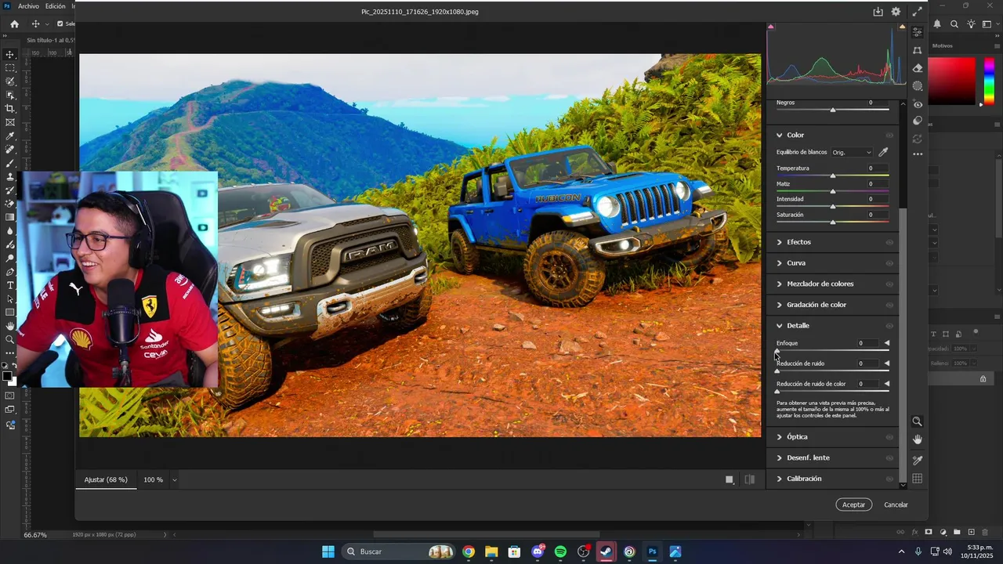Select the Red Eye removal tool
Image resolution: width=1003 pixels, height=564 pixels.
click(x=917, y=104)
